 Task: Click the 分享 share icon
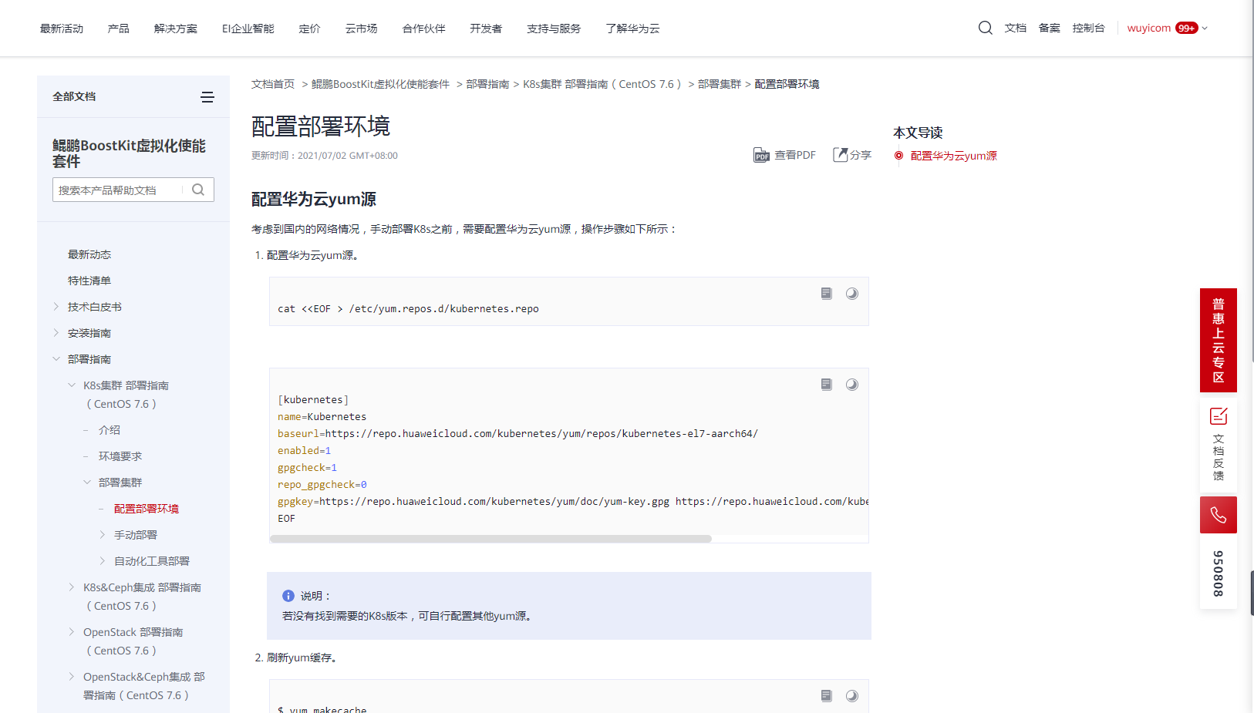coord(840,155)
